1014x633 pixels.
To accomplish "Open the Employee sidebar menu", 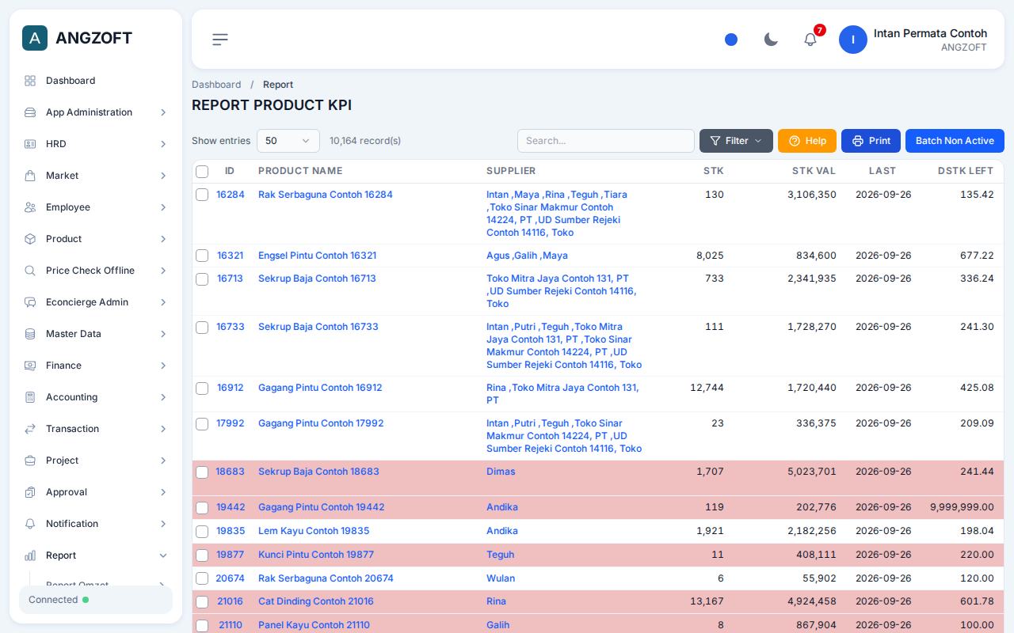I will click(x=96, y=207).
